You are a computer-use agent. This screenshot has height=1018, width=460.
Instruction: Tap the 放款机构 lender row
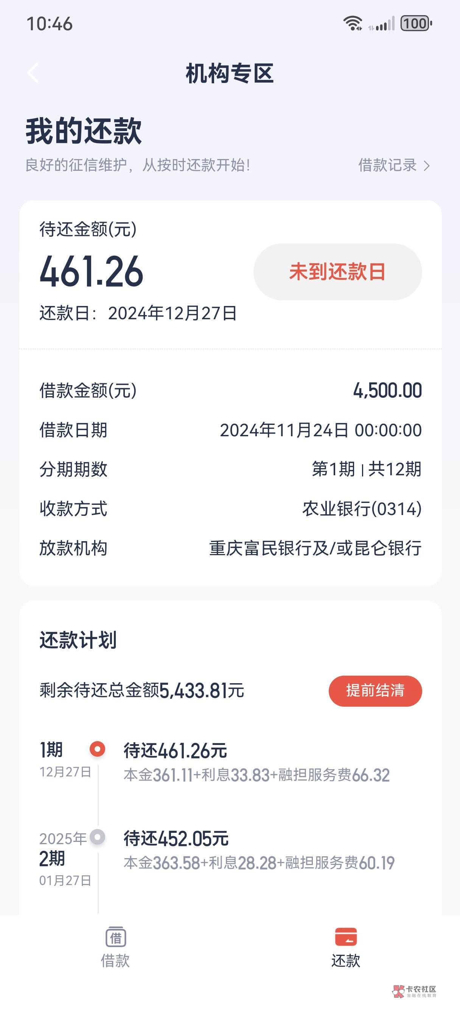(230, 548)
